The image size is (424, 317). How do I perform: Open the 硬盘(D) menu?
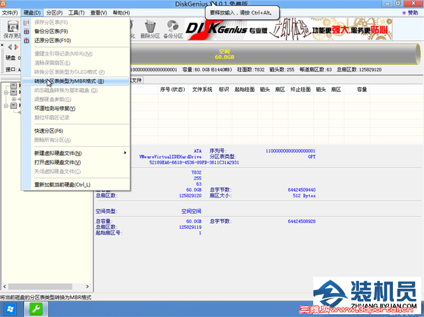(32, 12)
